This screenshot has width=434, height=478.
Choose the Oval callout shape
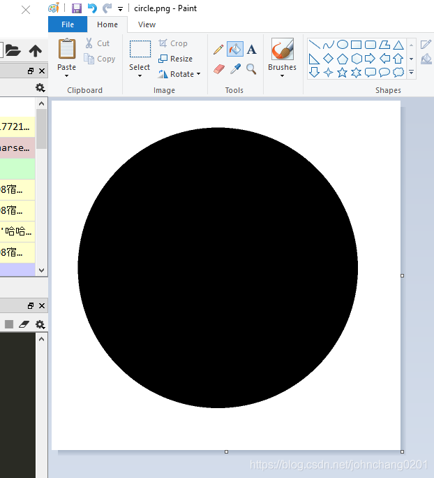pos(384,73)
